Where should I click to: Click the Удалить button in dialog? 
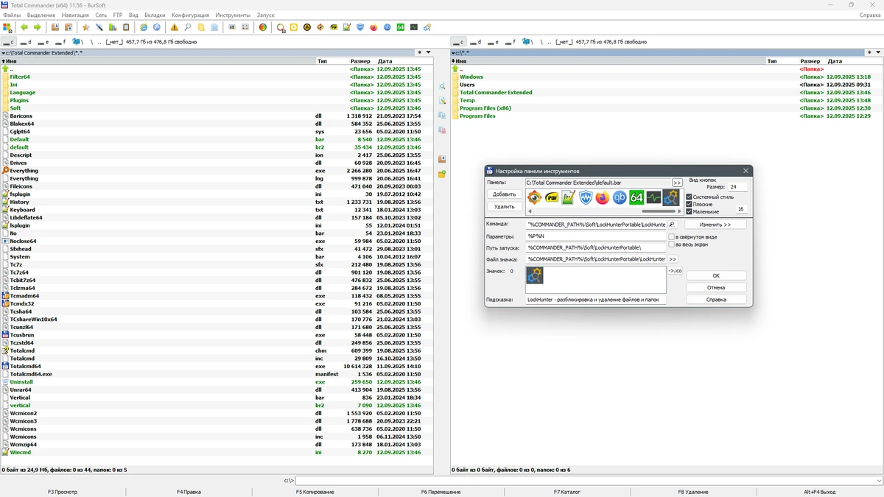click(x=505, y=207)
